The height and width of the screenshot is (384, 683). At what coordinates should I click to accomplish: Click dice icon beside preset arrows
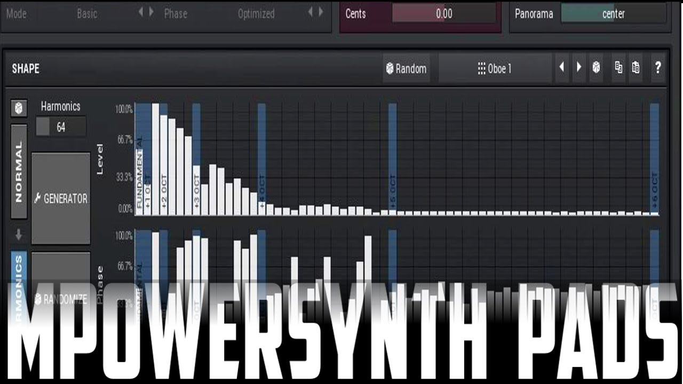596,68
